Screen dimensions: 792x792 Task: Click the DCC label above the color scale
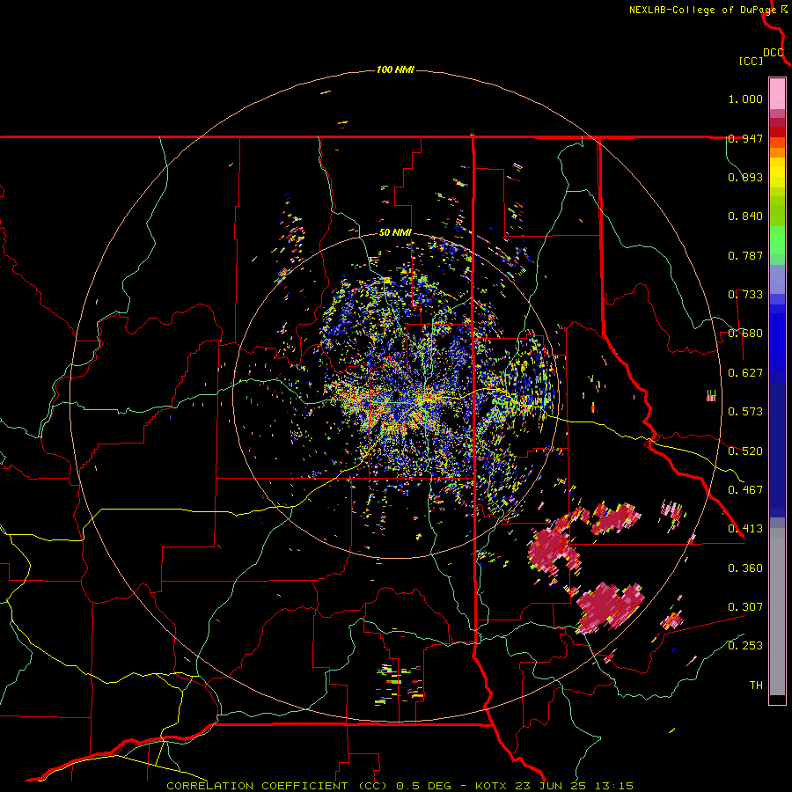tap(774, 53)
